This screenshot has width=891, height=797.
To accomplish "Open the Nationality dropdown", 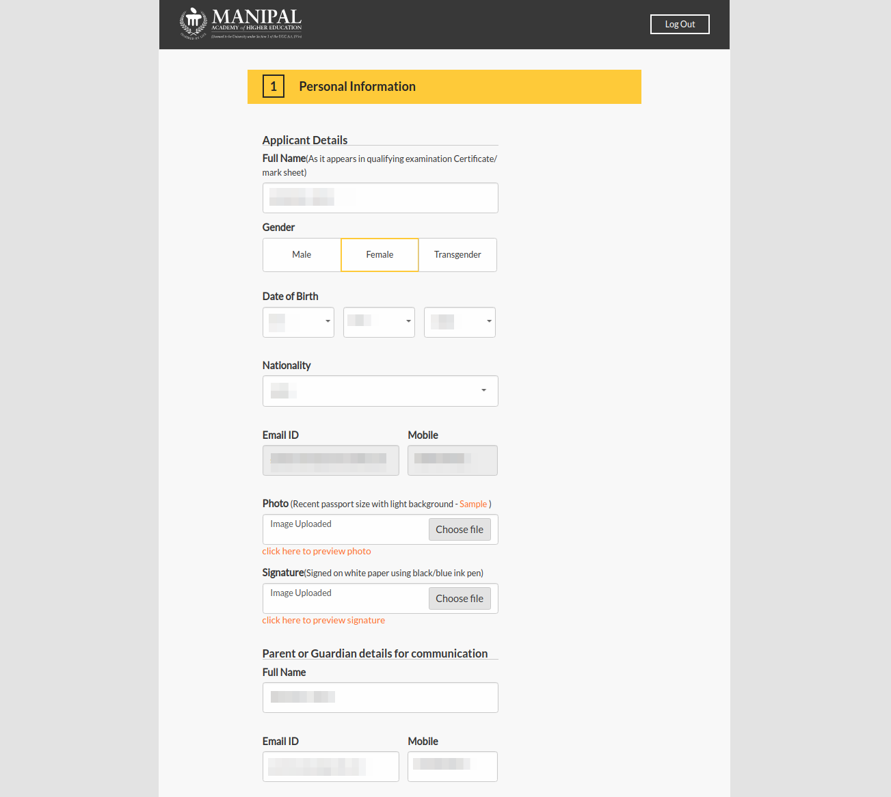I will tap(380, 390).
